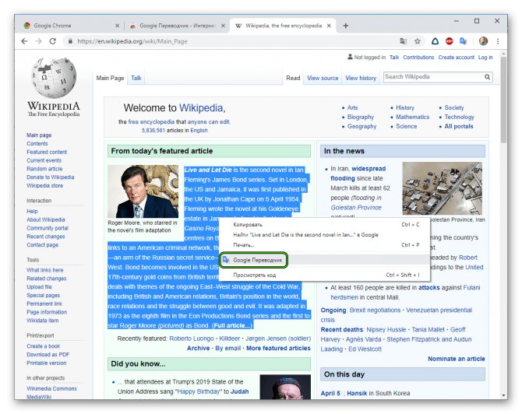Select Google Переводчик in context menu
This screenshot has width=522, height=414.
pos(325,260)
